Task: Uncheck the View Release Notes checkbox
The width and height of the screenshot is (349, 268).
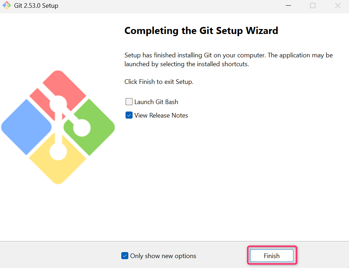Action: pyautogui.click(x=129, y=115)
